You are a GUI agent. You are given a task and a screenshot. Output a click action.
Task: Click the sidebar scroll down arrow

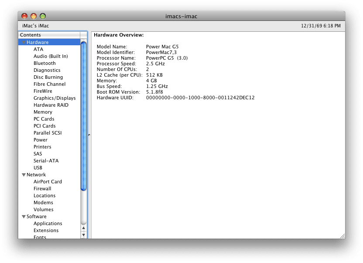click(84, 235)
